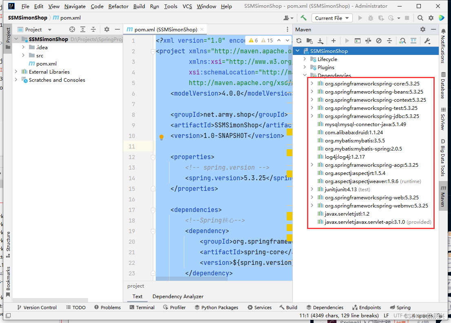Click the line separator LF indicator
Screen dimensions: 451x323
[x=386, y=316]
